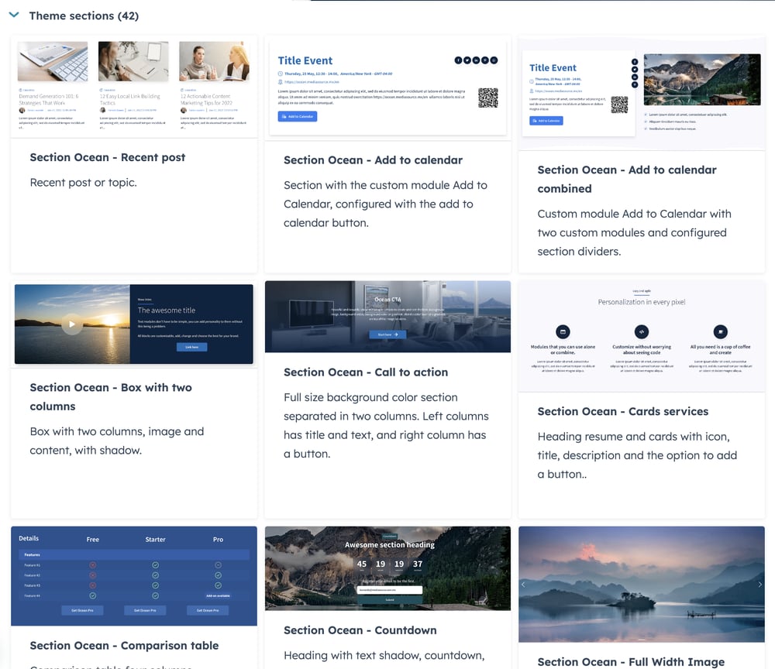Click the "Box with two columns, image and content" description

[117, 441]
